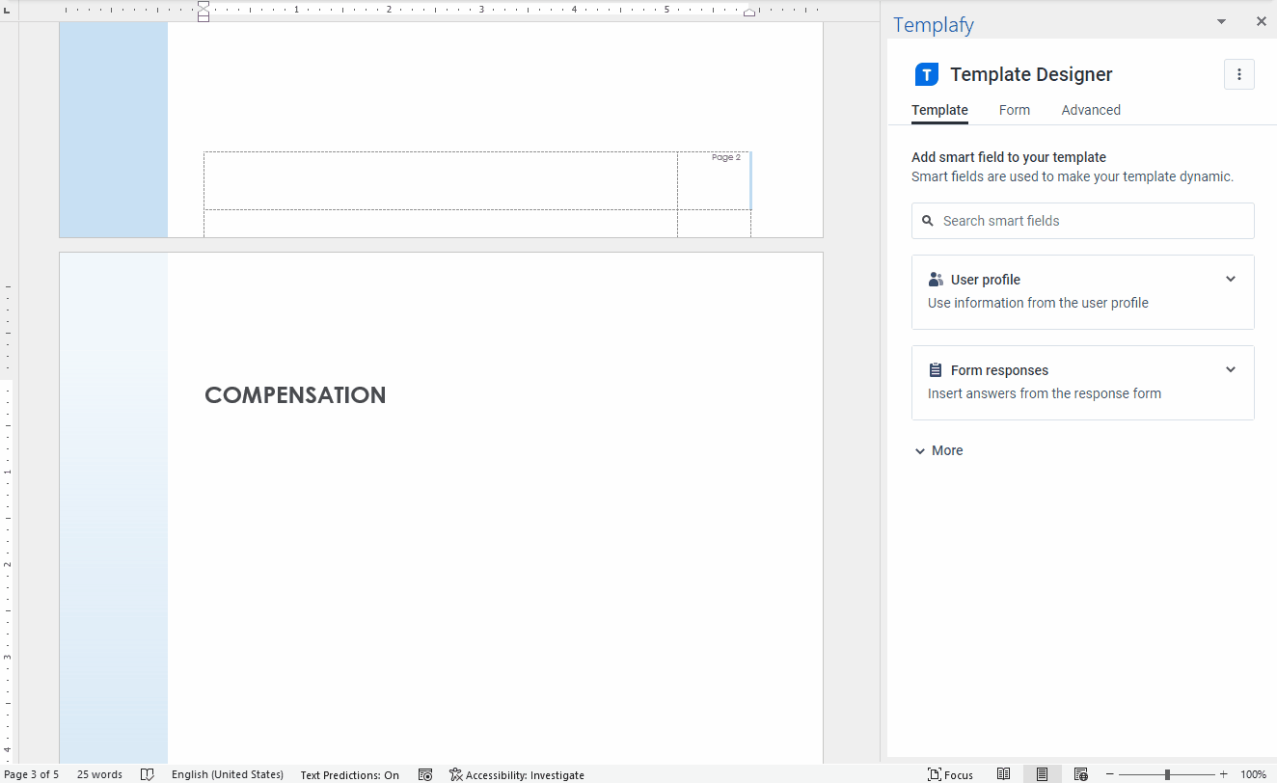1277x783 pixels.
Task: Click the Page 2 footer text
Action: 726,157
